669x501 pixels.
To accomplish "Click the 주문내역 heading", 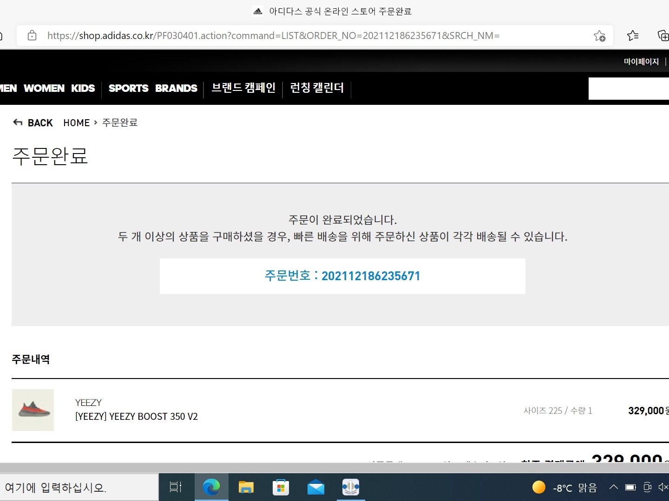I will click(x=31, y=359).
